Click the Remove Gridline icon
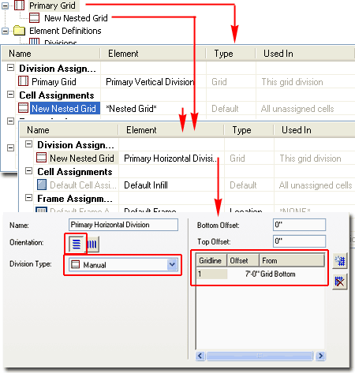The height and width of the screenshot is (373, 355). (x=340, y=282)
